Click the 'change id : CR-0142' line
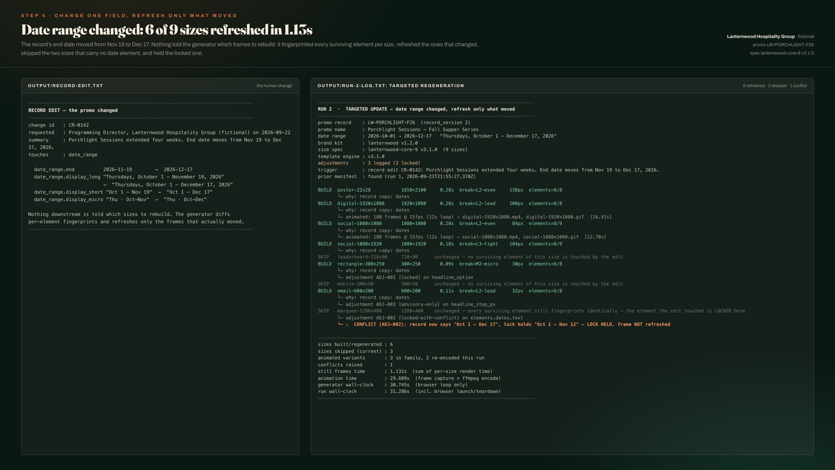 pyautogui.click(x=58, y=125)
